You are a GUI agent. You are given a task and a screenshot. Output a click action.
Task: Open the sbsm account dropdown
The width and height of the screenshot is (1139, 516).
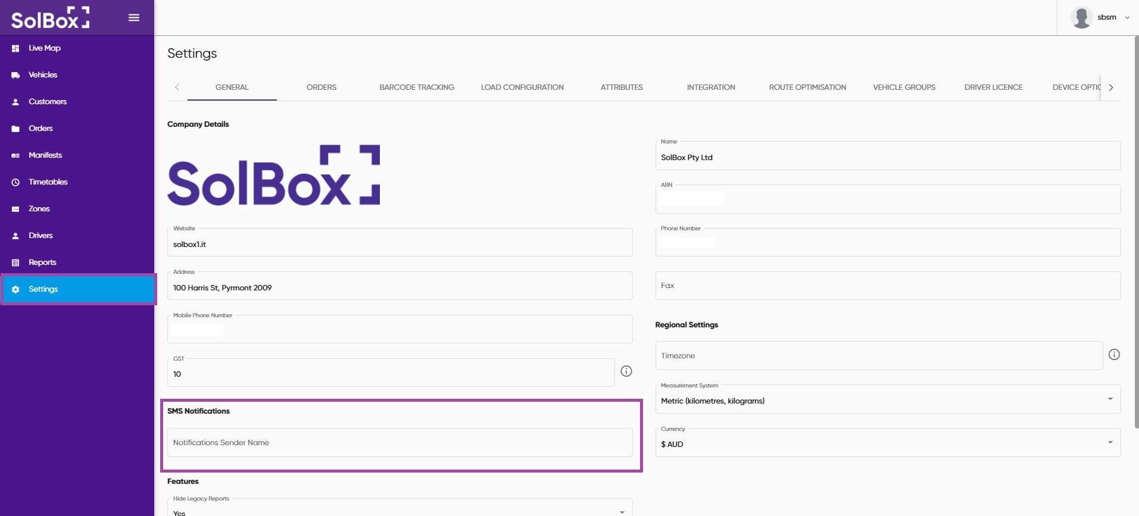click(x=1127, y=18)
